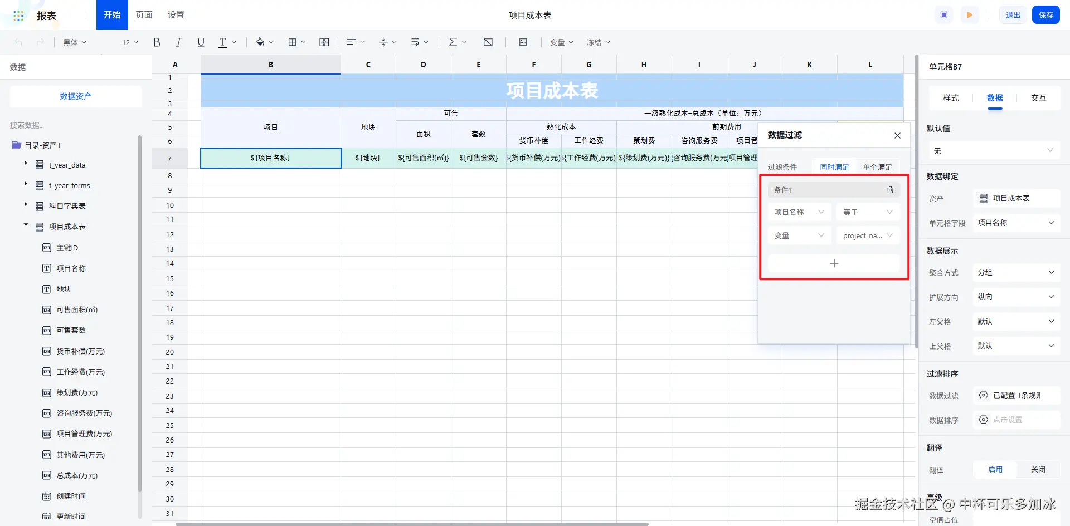The width and height of the screenshot is (1070, 526).
Task: Select 单个满足 filter mode
Action: [877, 167]
